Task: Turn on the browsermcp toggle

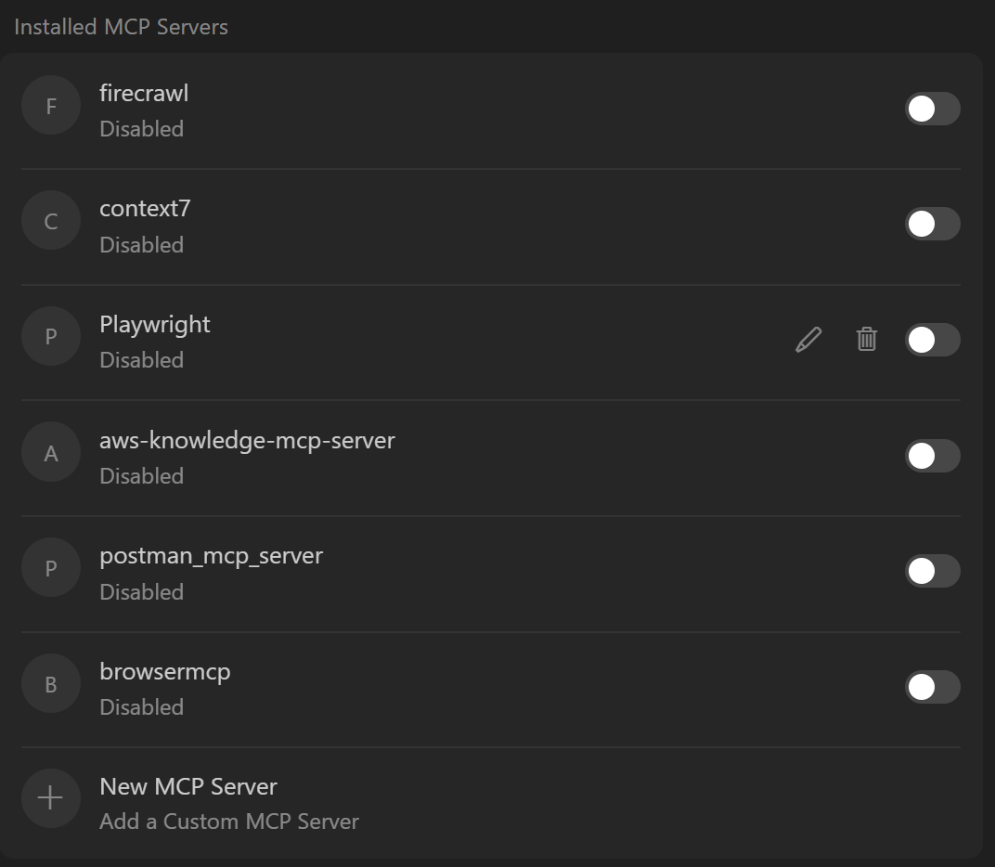Action: [x=932, y=687]
